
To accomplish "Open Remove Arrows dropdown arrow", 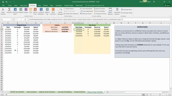I will tap(93, 14).
